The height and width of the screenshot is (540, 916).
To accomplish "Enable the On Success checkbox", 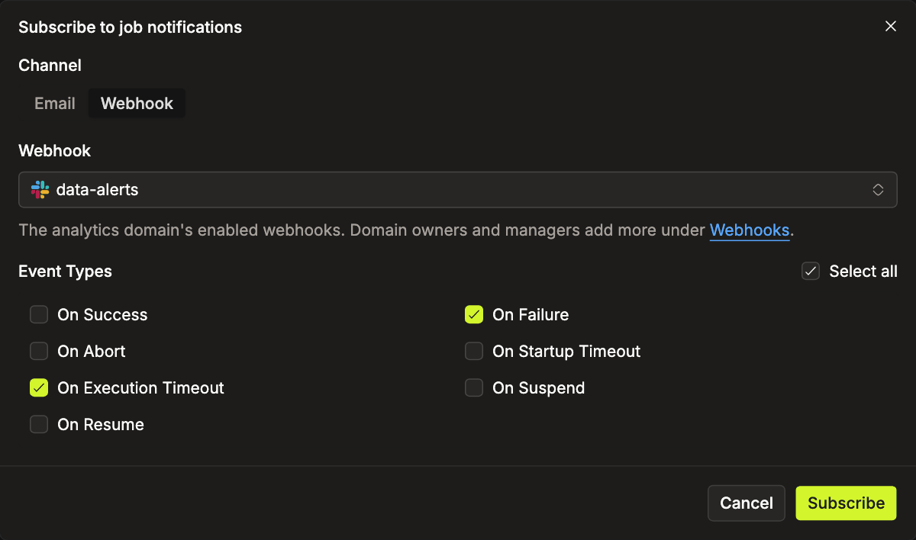I will [39, 314].
